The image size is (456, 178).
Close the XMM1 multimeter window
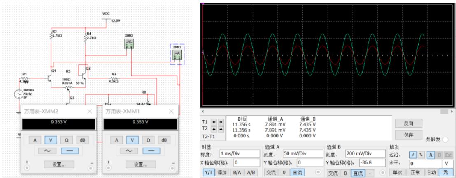point(172,111)
